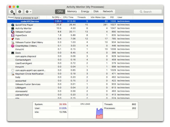This screenshot has width=170, height=127.
Task: Select the HyperDock process name
Action: click(x=21, y=35)
